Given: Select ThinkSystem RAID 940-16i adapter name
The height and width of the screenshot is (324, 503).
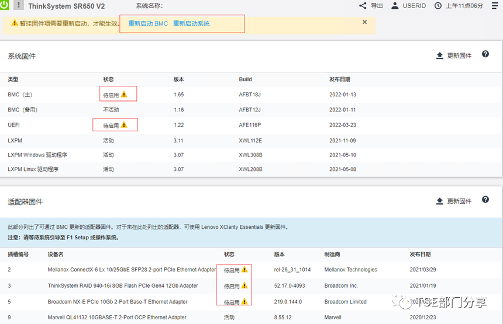Looking at the screenshot, I should [123, 285].
